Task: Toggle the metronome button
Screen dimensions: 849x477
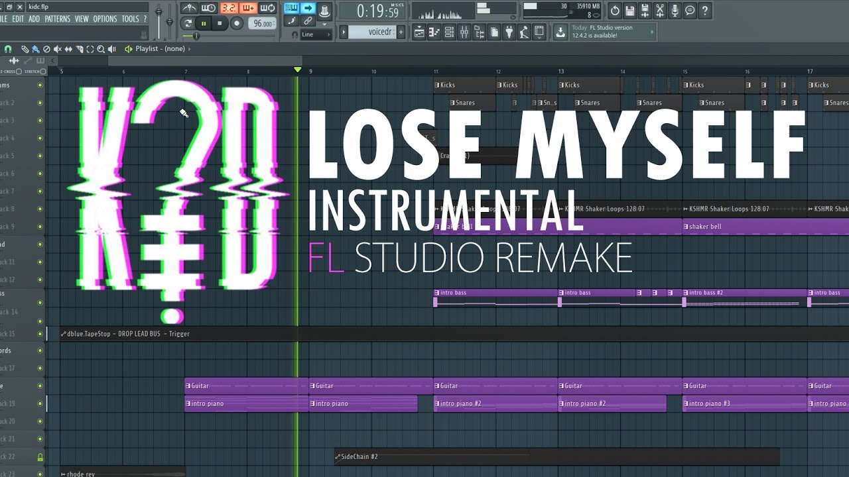Action: (189, 8)
